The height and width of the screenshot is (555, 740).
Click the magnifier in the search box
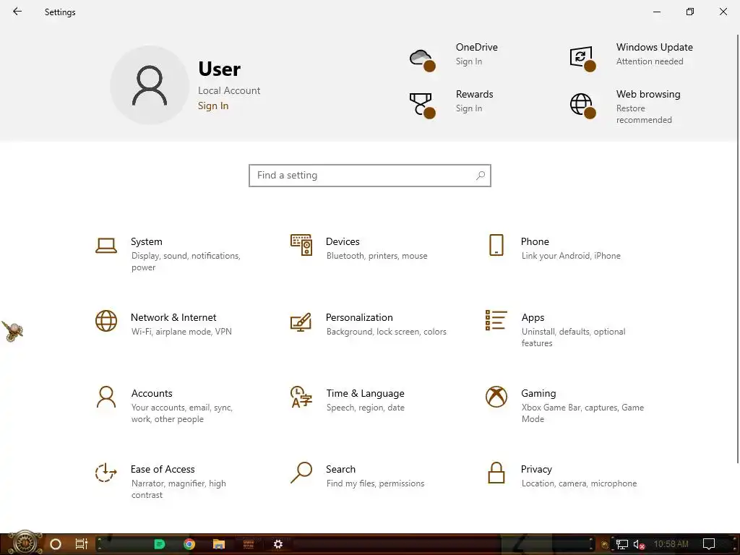coord(481,176)
